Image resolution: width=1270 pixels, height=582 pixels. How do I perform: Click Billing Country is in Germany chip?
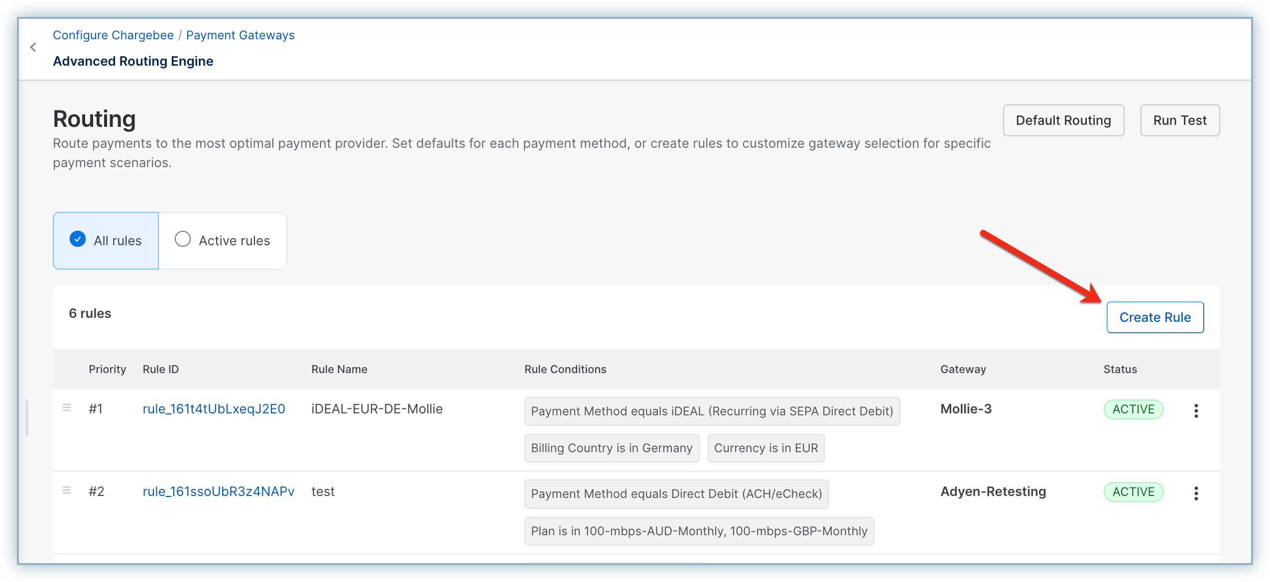point(611,448)
